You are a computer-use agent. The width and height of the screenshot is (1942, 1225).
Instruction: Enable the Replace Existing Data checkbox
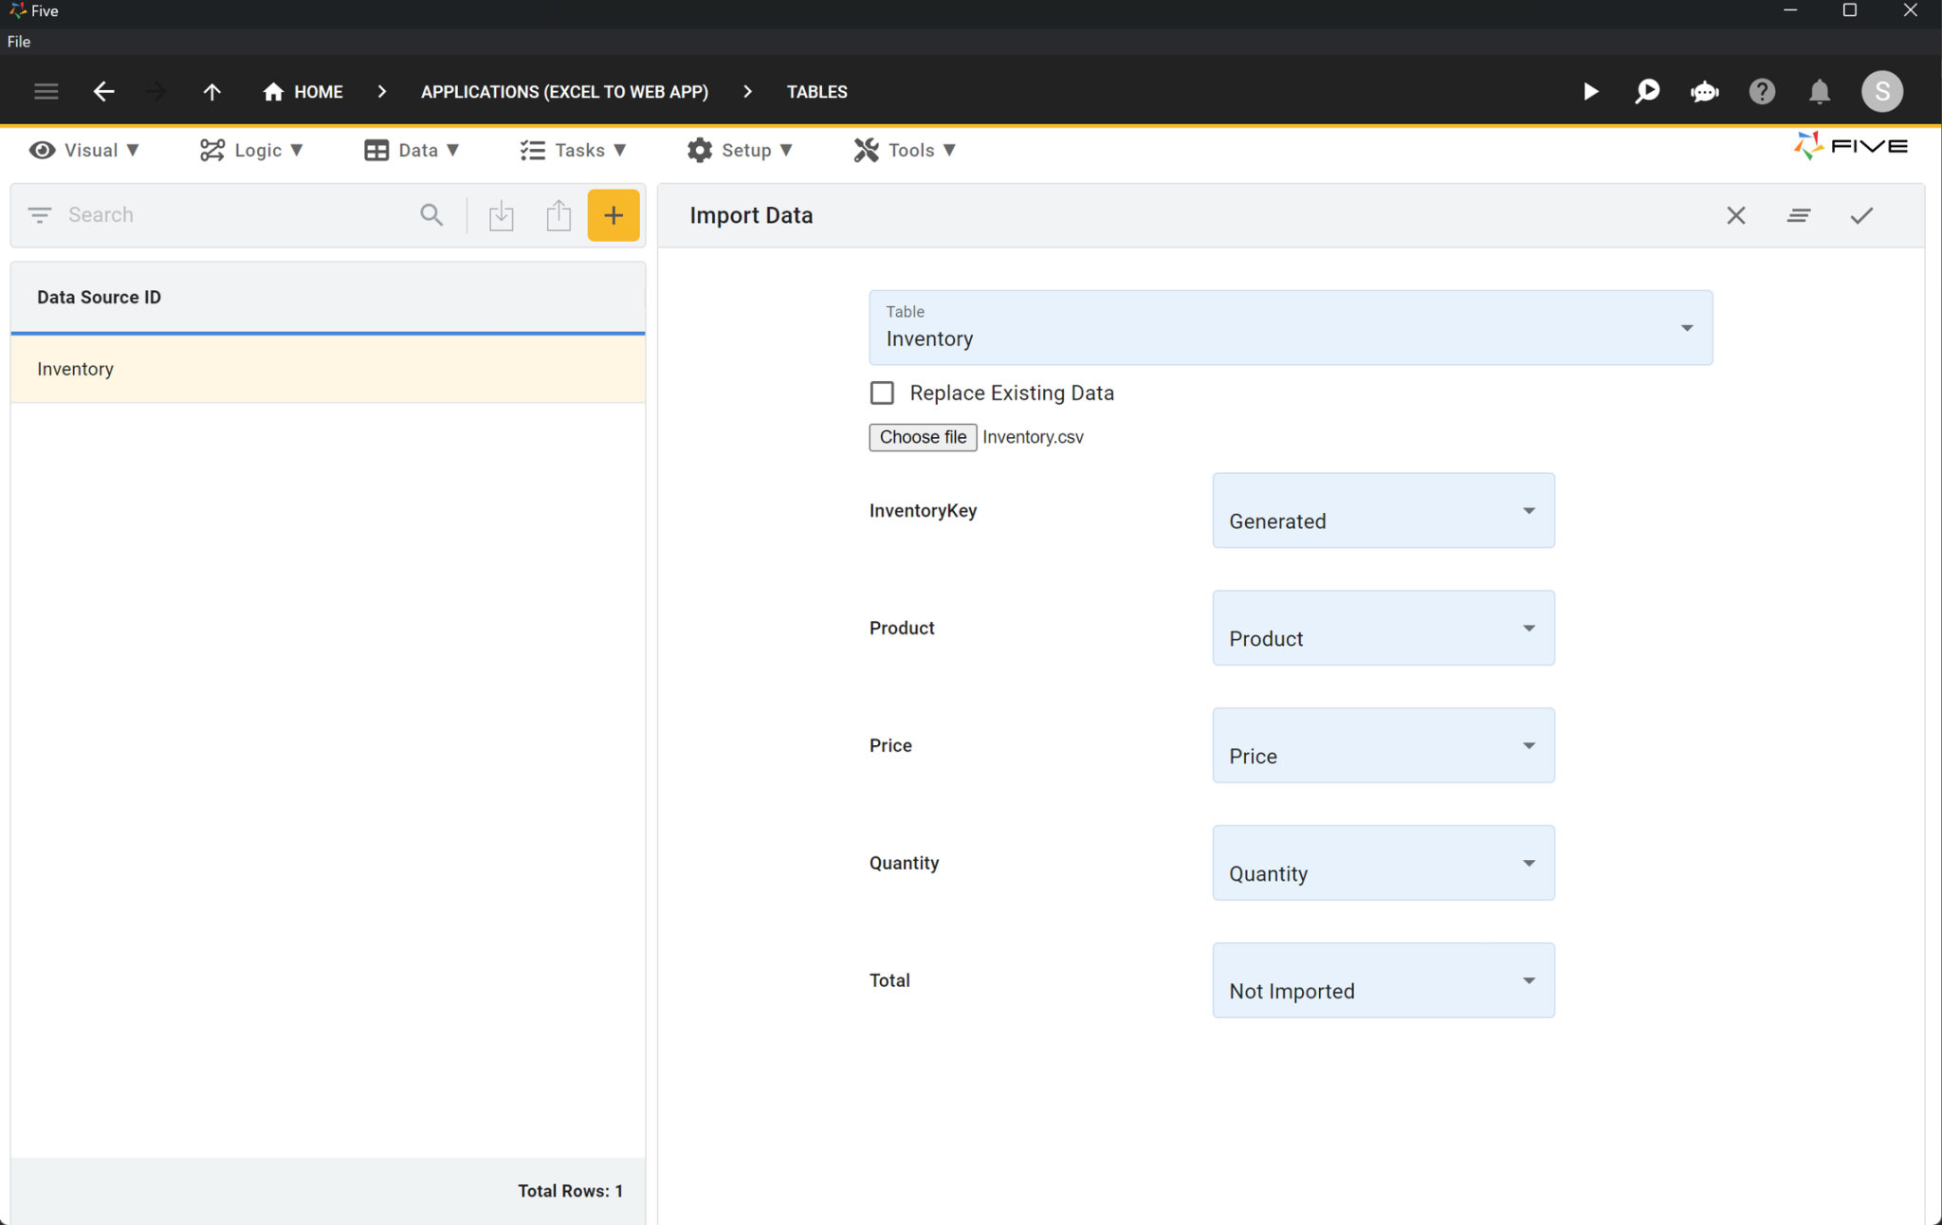click(x=881, y=393)
